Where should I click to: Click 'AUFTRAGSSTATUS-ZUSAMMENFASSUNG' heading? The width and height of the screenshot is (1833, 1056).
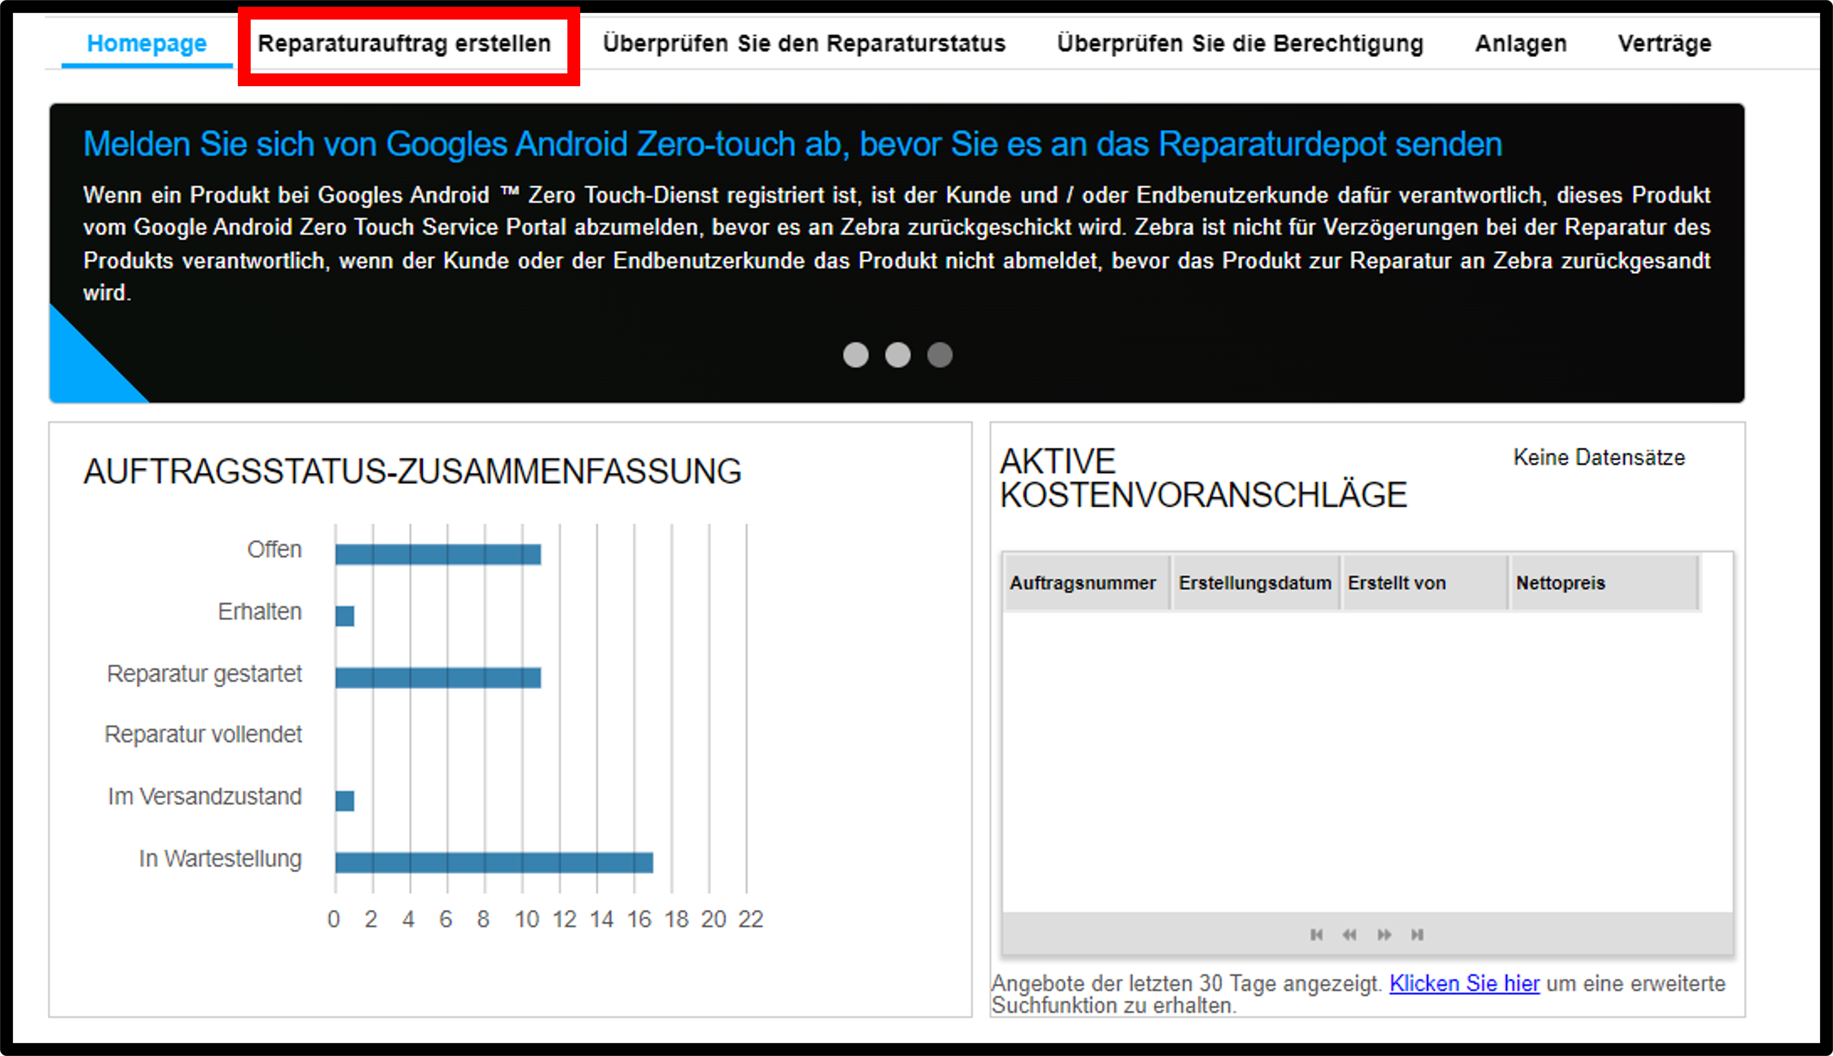pos(413,471)
